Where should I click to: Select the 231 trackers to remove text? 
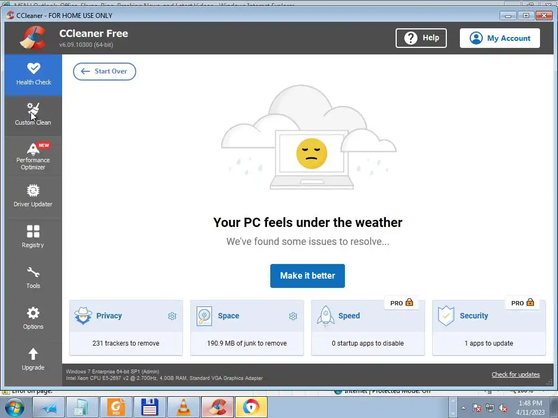point(126,343)
